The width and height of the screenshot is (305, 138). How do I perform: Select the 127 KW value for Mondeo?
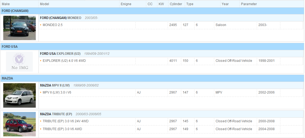185,25
